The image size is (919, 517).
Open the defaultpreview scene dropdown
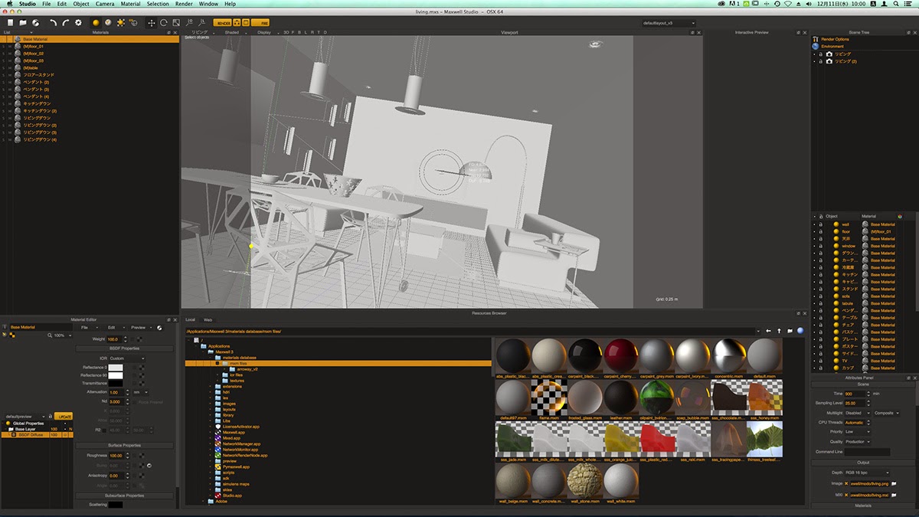tap(25, 417)
